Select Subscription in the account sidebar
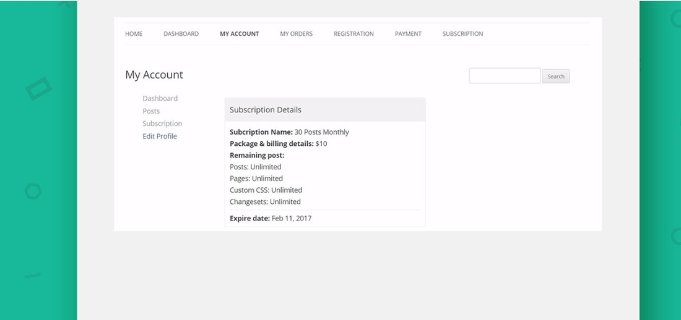Image resolution: width=681 pixels, height=320 pixels. (162, 124)
